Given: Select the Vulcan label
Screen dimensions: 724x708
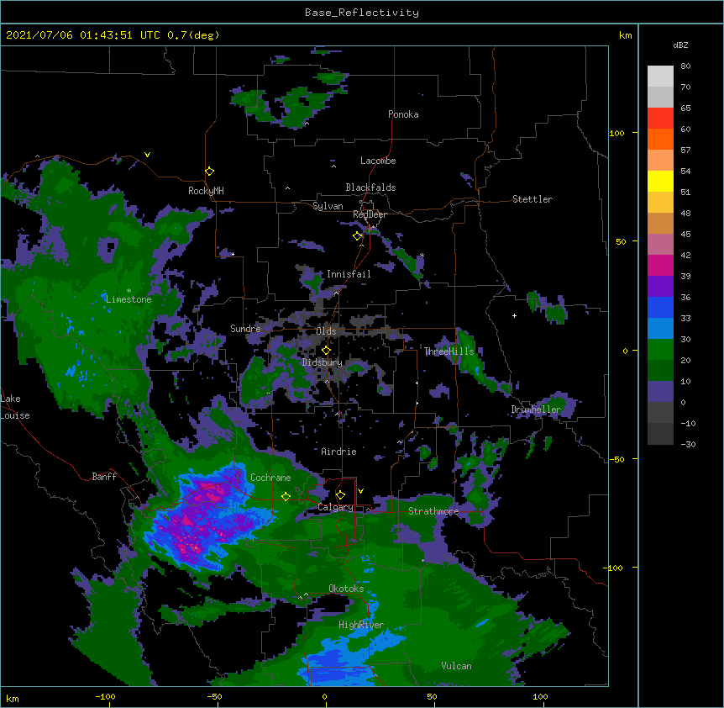Looking at the screenshot, I should tap(456, 666).
